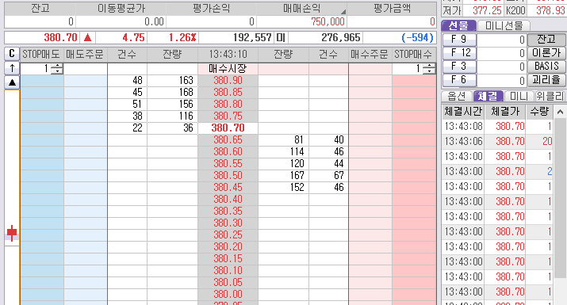Click the STOP매수 column header

[413, 54]
